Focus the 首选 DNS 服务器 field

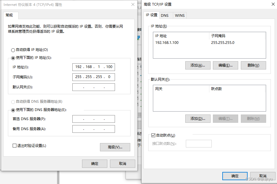click(94, 119)
